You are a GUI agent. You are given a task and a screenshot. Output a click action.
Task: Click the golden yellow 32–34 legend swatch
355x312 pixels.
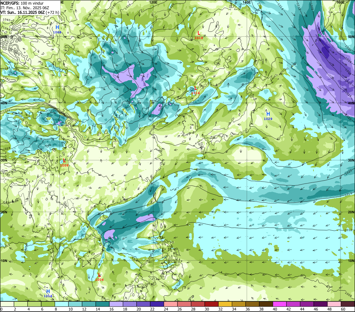pos(225,304)
